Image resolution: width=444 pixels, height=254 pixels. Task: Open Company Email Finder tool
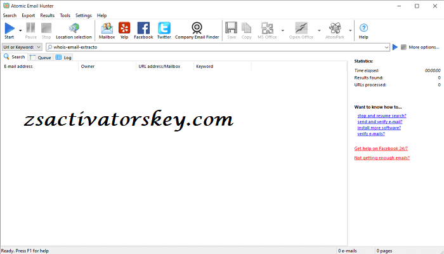(x=197, y=28)
